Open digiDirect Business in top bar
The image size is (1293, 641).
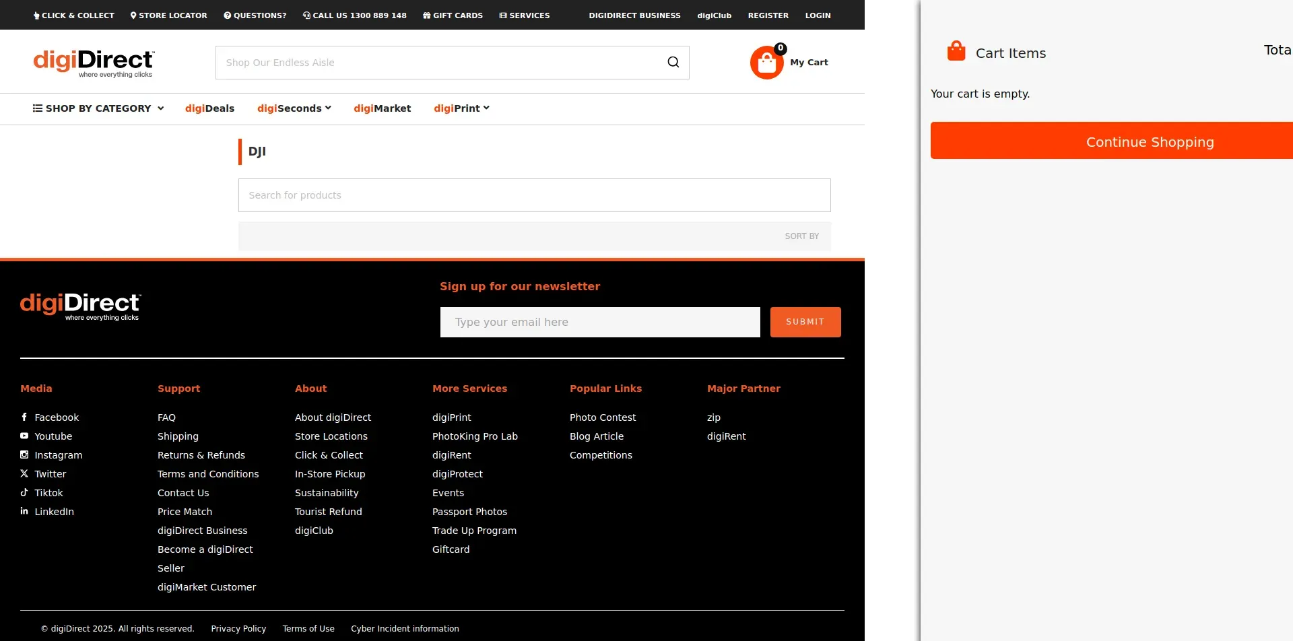point(634,15)
